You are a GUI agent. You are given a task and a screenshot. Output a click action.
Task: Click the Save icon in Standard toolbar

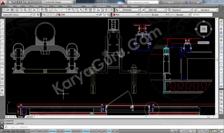pyautogui.click(x=12, y=10)
